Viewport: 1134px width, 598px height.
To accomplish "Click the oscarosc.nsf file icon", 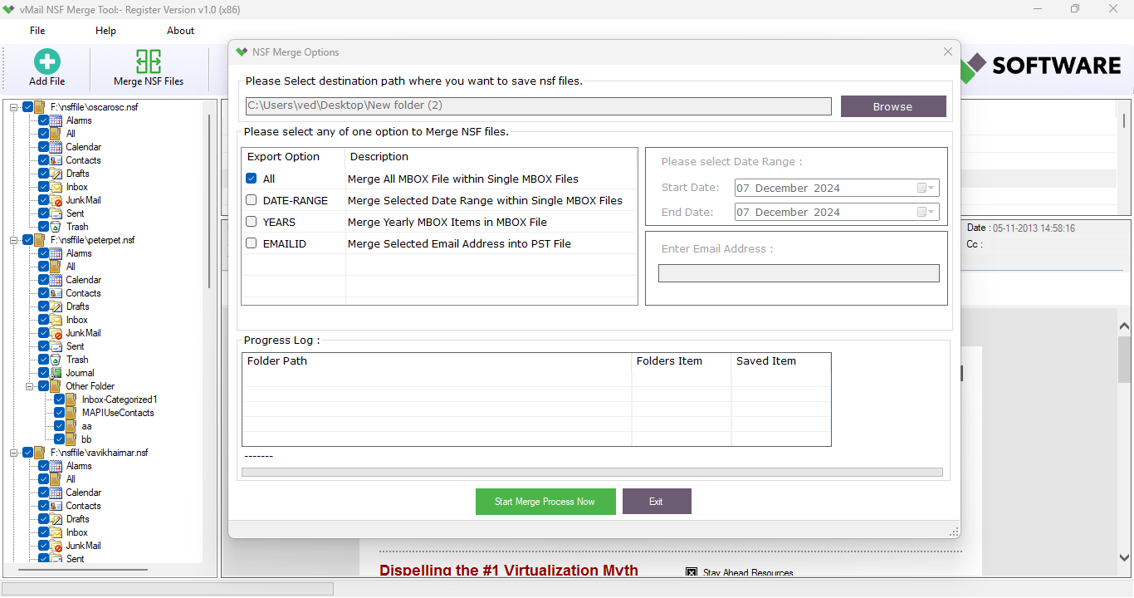I will tap(40, 107).
